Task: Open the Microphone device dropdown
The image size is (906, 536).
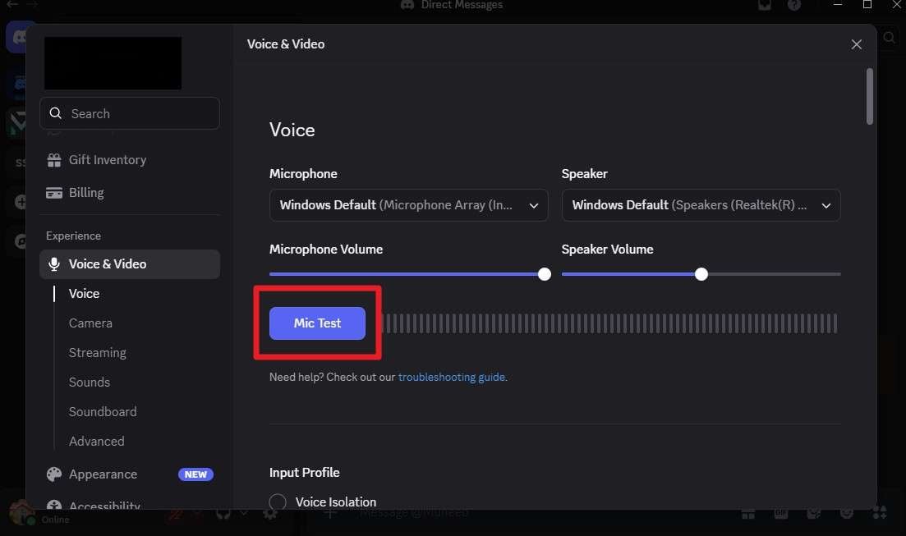Action: click(x=408, y=205)
